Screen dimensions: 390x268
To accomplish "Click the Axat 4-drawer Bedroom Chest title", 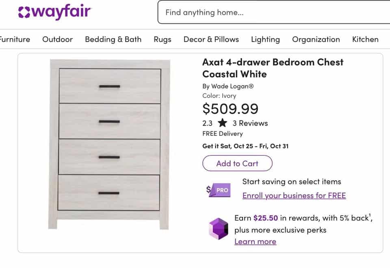I will tap(273, 68).
